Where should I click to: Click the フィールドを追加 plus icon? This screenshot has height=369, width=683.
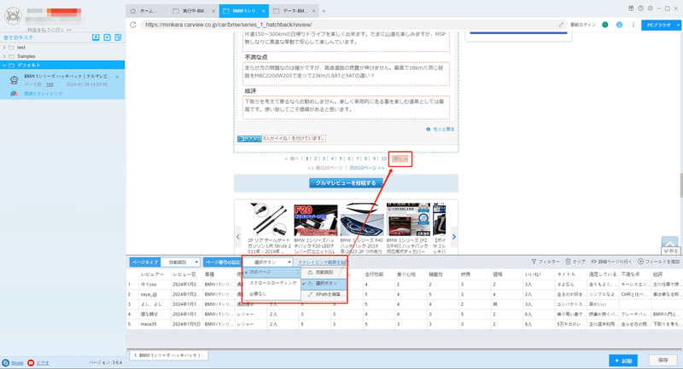(x=641, y=262)
